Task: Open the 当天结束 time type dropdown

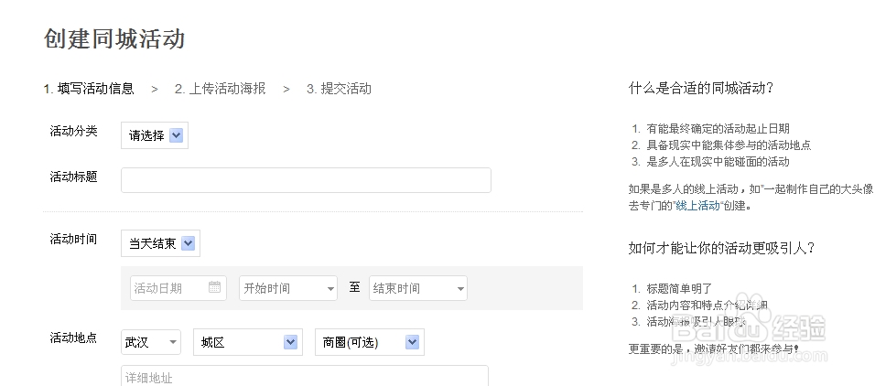Action: coord(160,243)
